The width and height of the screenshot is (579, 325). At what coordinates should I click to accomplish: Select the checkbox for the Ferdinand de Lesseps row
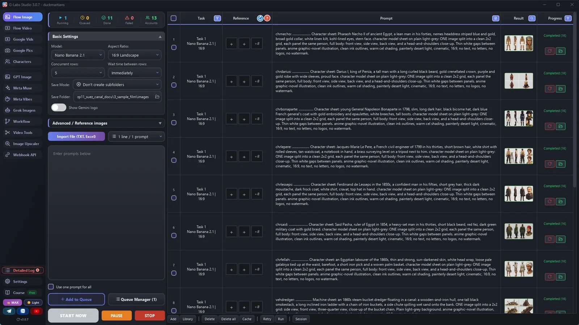click(174, 198)
